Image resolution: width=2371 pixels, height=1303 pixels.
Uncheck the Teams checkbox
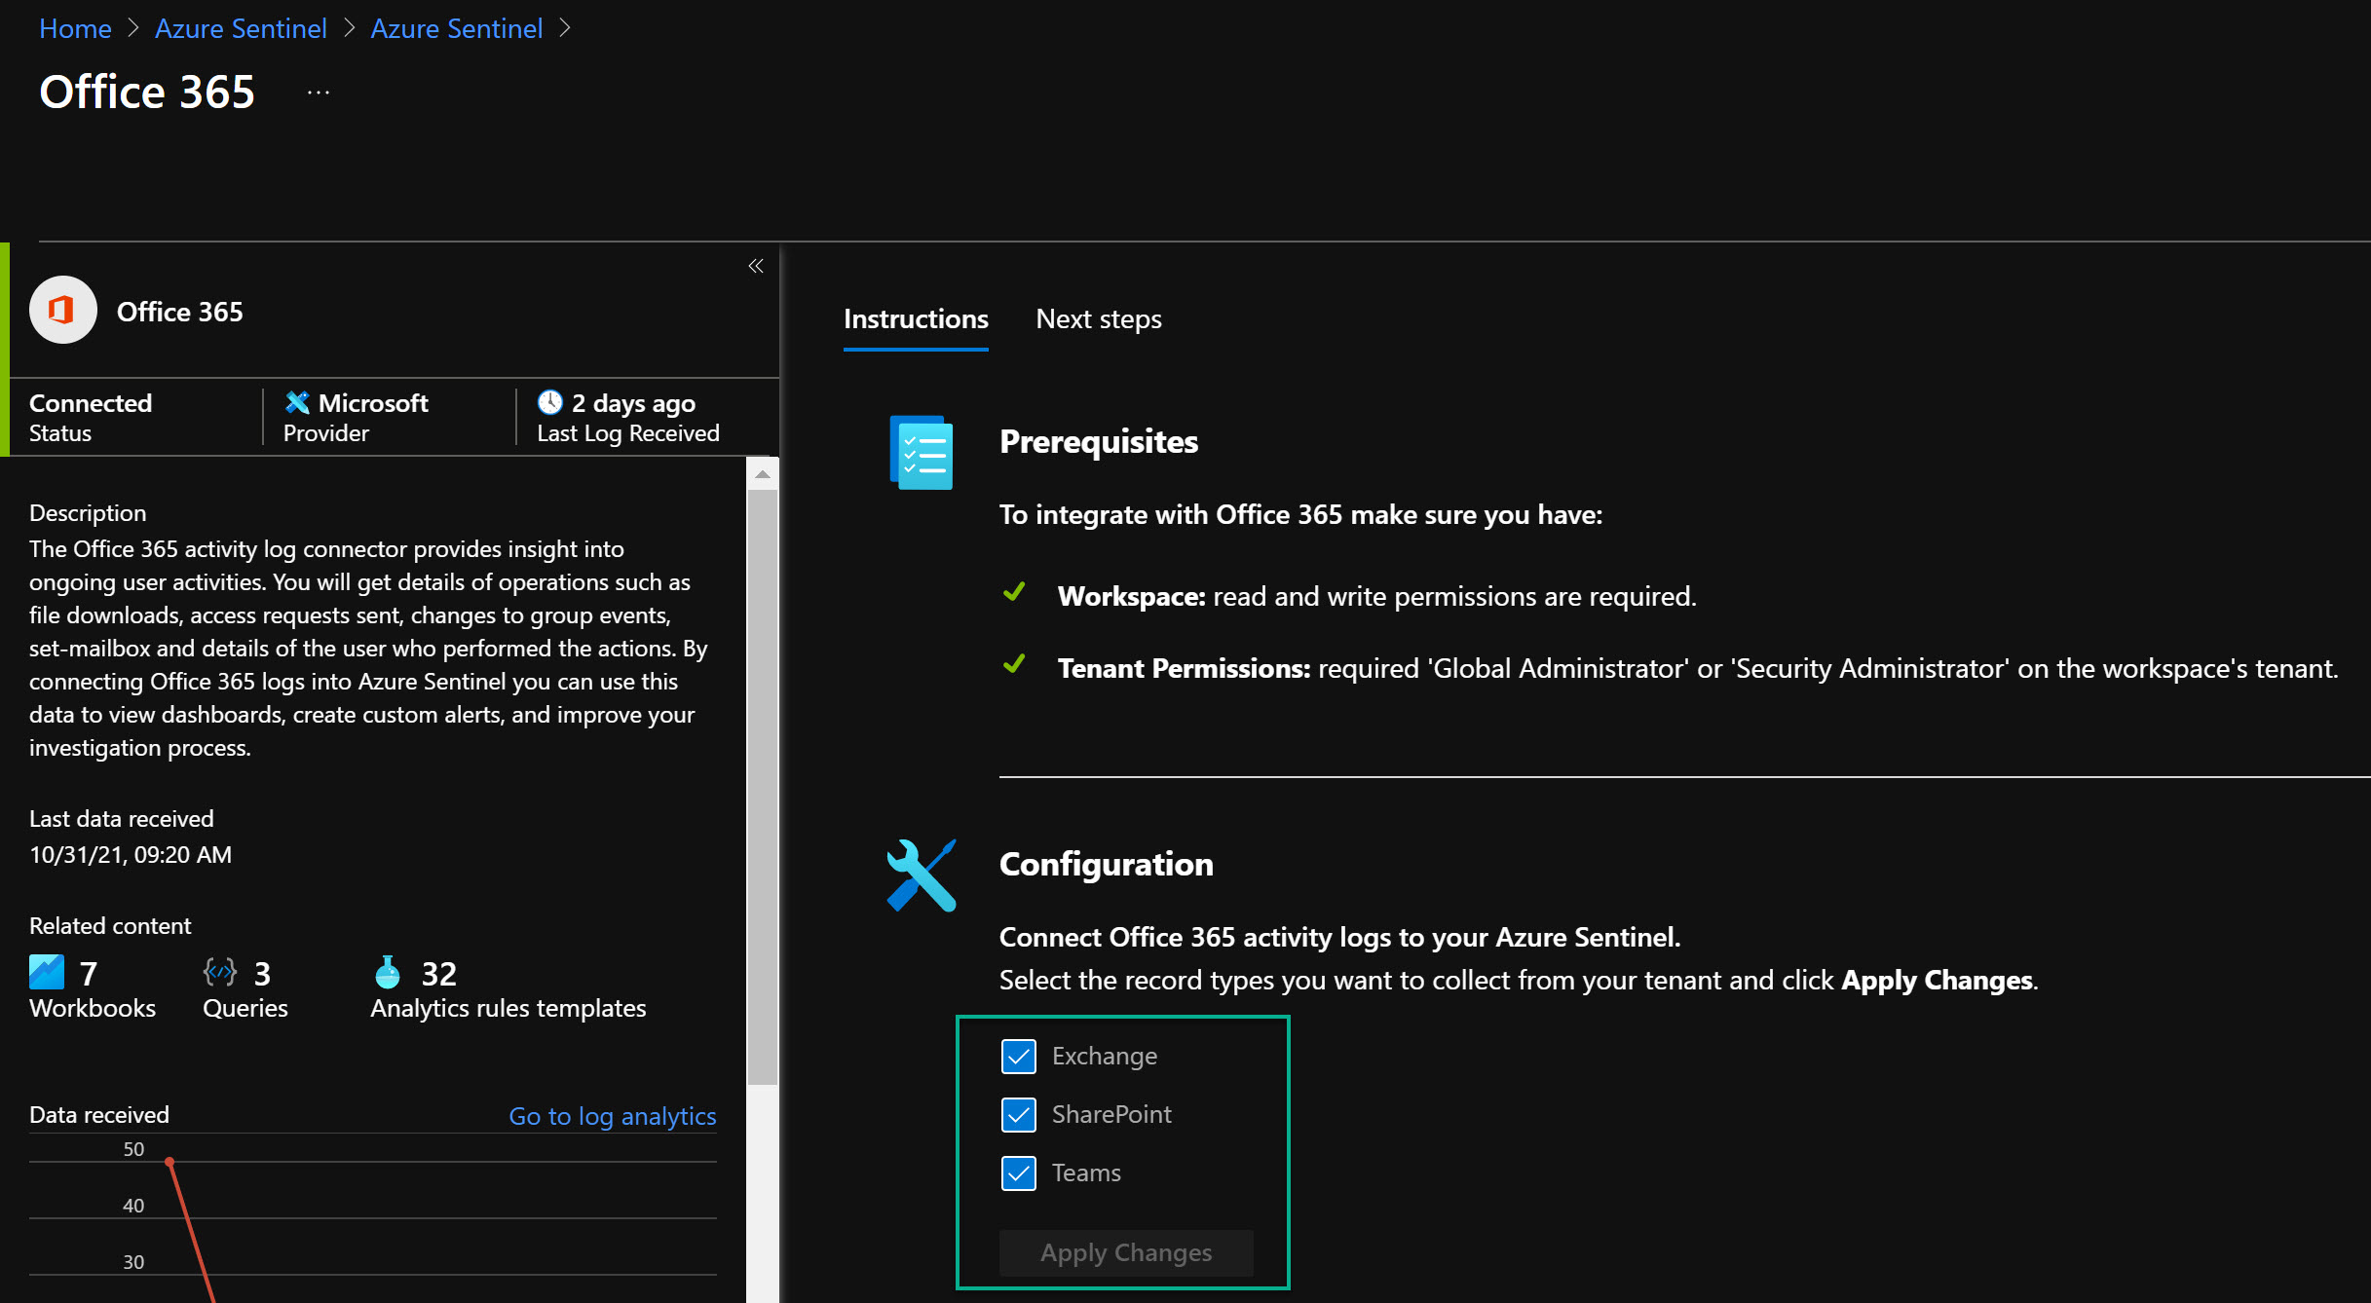pos(1019,1173)
